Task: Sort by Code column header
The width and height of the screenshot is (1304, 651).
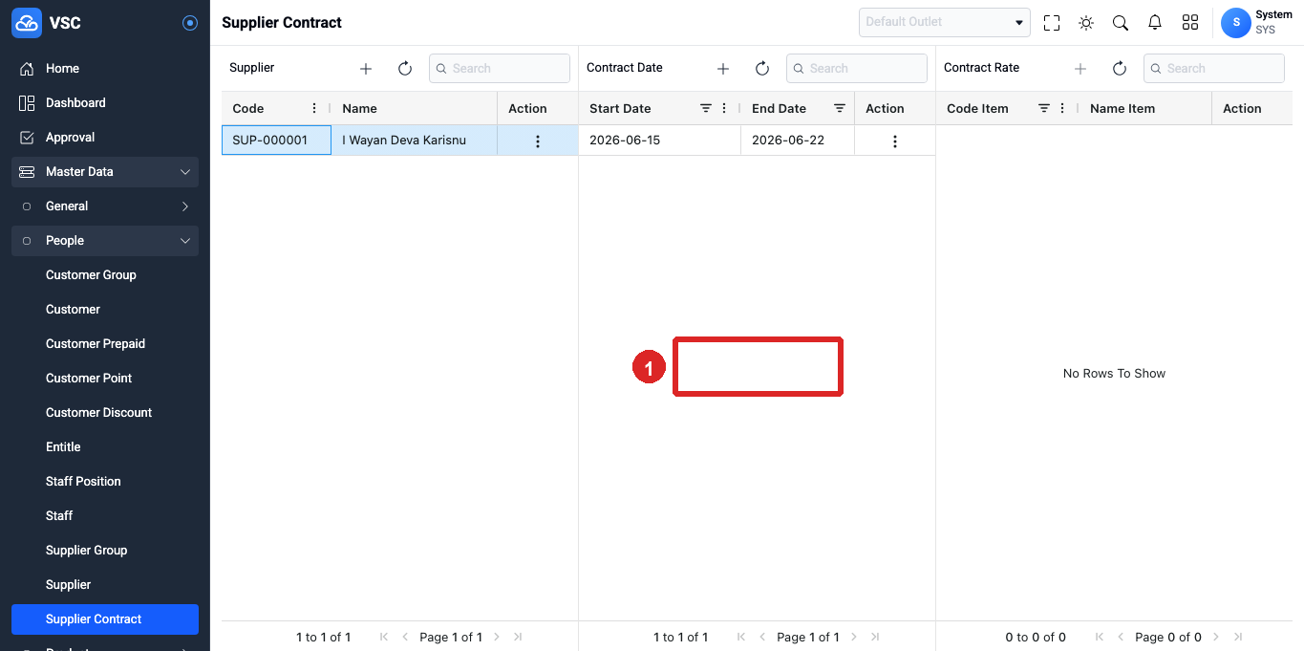Action: tap(248, 108)
